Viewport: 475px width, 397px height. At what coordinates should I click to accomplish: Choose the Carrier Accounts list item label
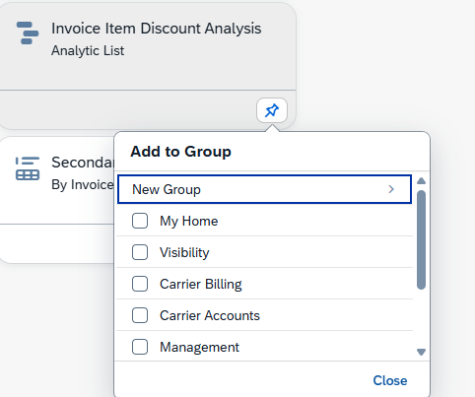coord(210,315)
